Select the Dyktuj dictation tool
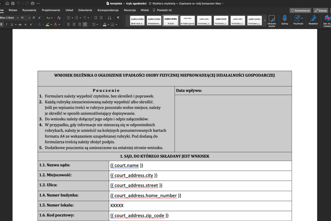 pos(284,20)
